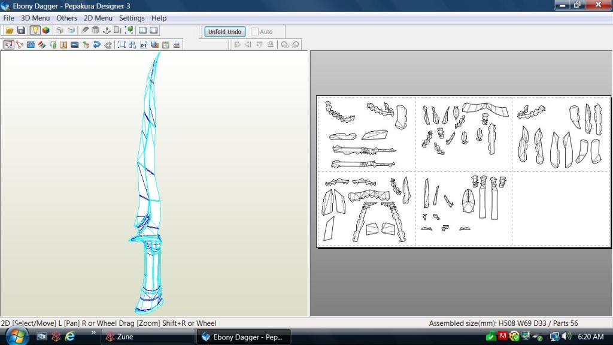
Task: Toggle the light bulb lighting icon
Action: [x=35, y=30]
